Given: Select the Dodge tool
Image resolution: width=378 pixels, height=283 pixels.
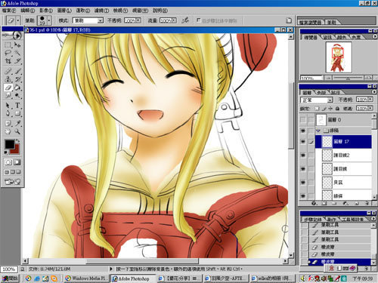Looking at the screenshot, I should pos(17,96).
